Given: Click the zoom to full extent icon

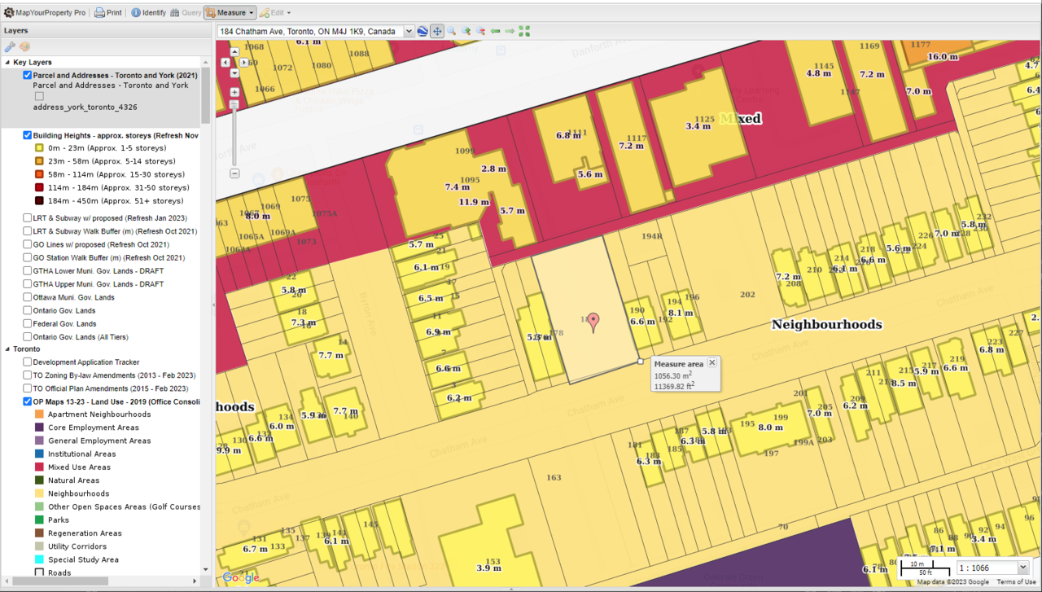Looking at the screenshot, I should [x=524, y=31].
